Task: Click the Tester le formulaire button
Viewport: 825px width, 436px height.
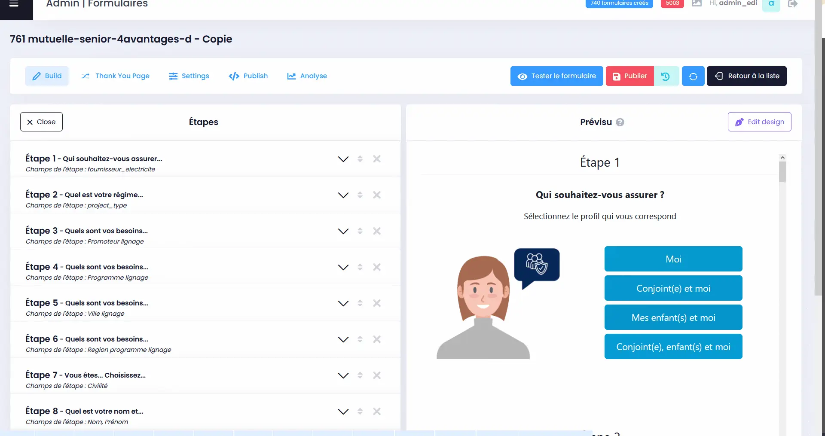Action: (x=556, y=76)
